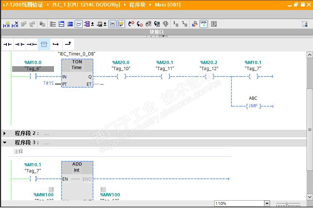This screenshot has width=313, height=221.
Task: Click the T#1S preset time value
Action: point(48,83)
